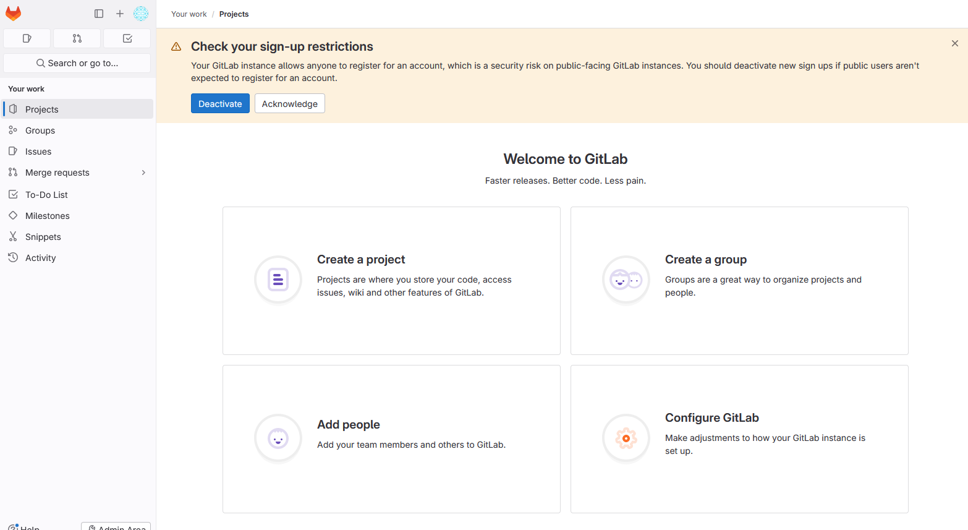Click the Create a project illustration icon
Screen dimensions: 968x530
pos(278,280)
